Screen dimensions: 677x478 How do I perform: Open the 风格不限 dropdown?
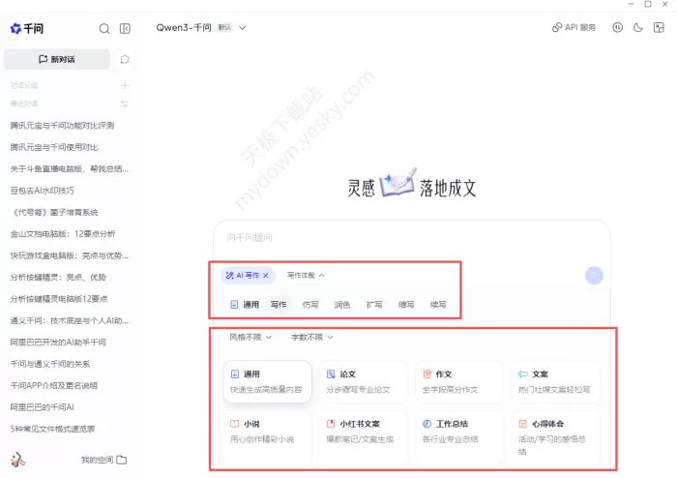tap(250, 338)
